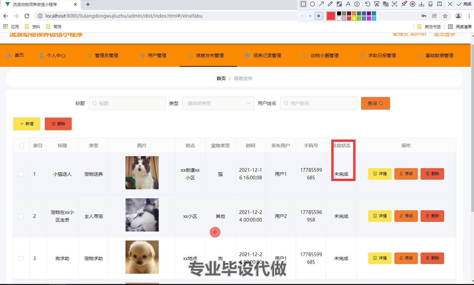Focus the 用户姓名 search input

(x=319, y=103)
